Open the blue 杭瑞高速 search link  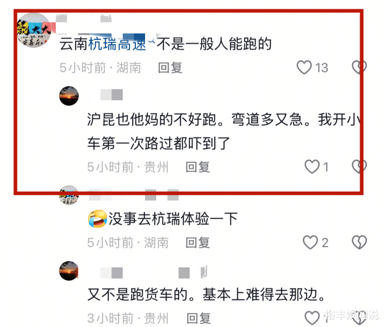coord(117,44)
